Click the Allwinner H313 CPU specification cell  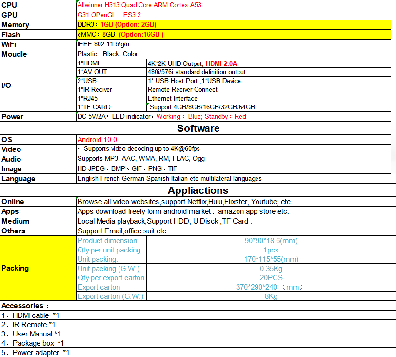pyautogui.click(x=139, y=5)
